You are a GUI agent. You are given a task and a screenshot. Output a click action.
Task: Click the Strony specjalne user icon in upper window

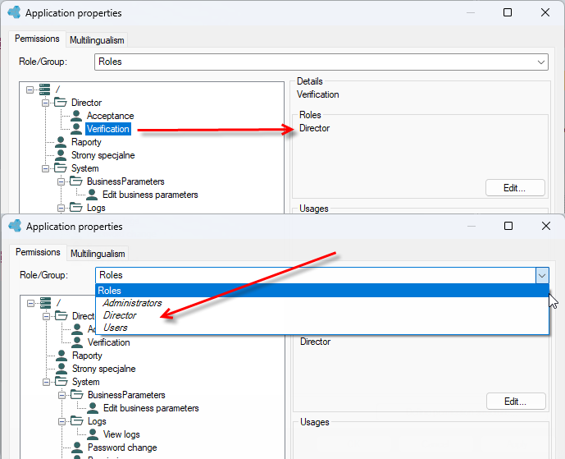tap(61, 155)
